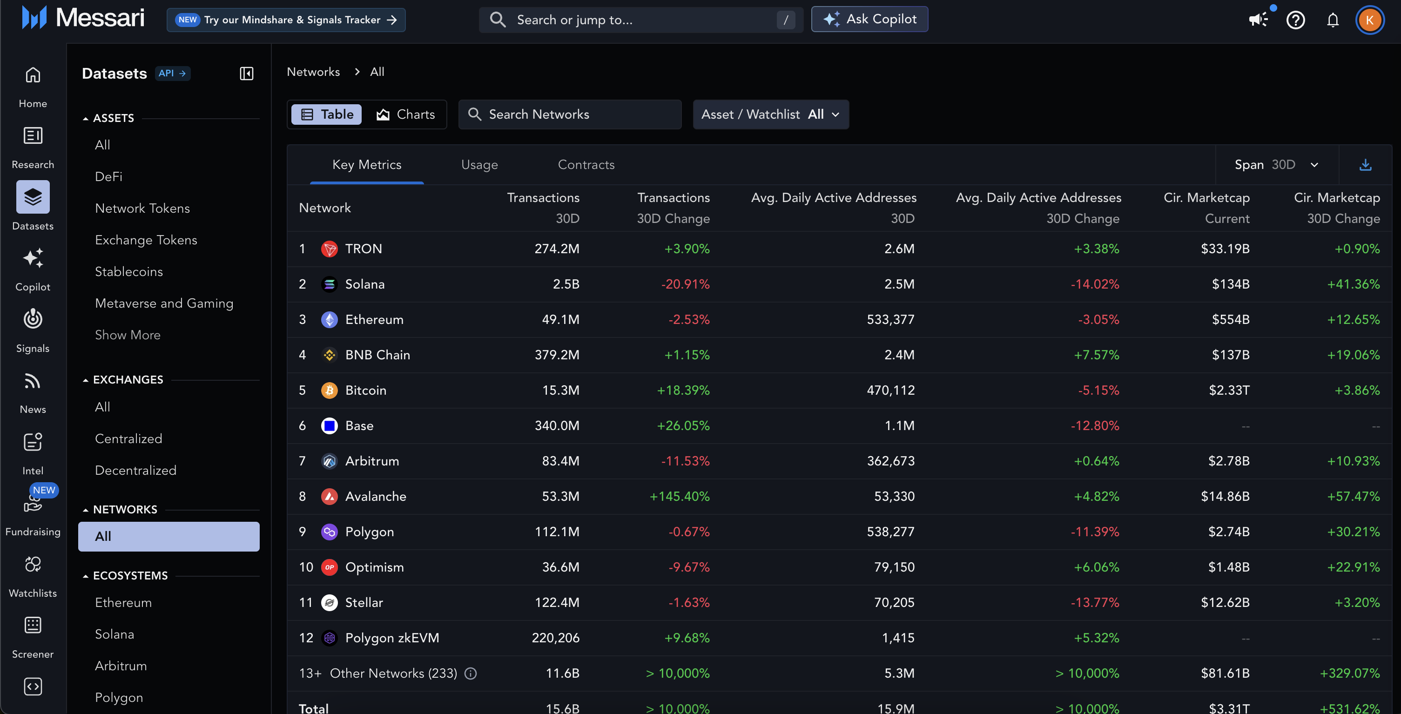Click the Search or jump to field

click(640, 20)
